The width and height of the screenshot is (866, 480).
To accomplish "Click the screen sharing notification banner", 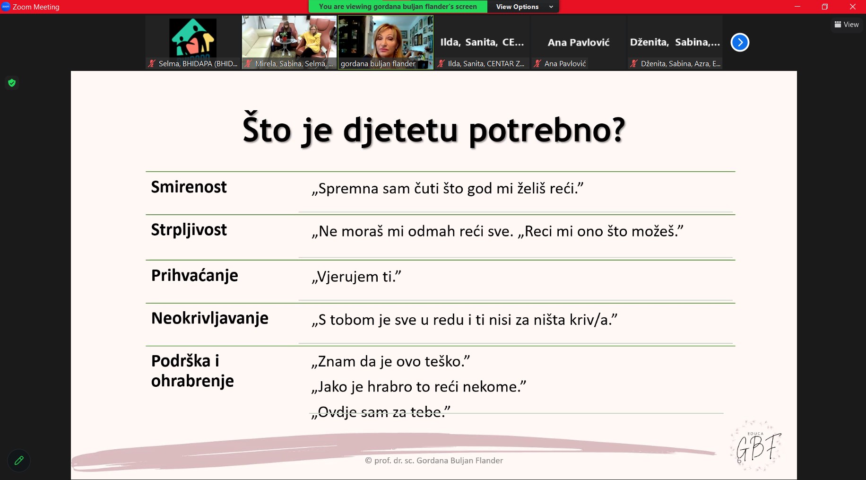I will 398,7.
